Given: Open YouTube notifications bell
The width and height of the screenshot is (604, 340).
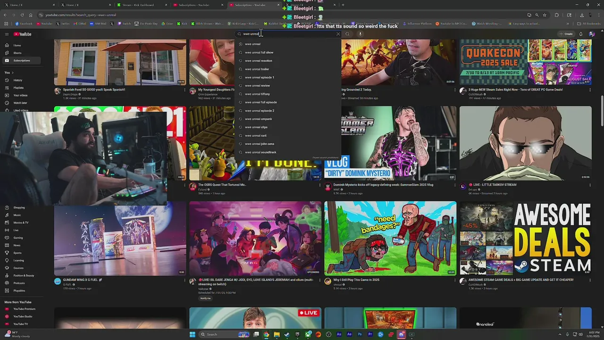Looking at the screenshot, I should coord(580,34).
